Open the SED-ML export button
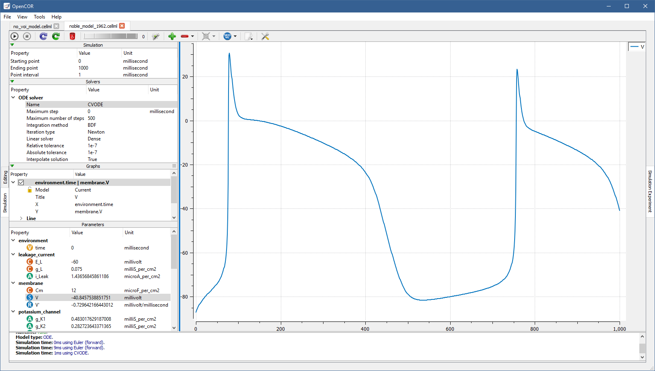The height and width of the screenshot is (371, 655). [227, 36]
